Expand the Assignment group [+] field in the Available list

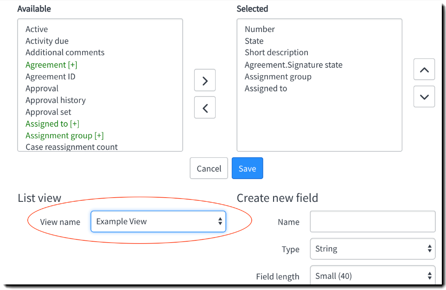(64, 135)
